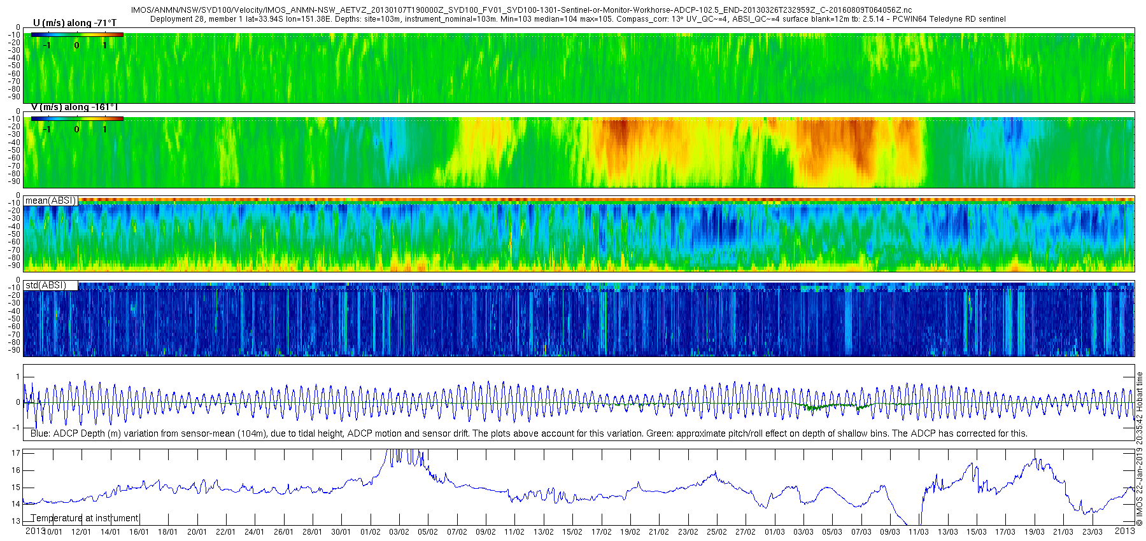Viewport: 1146px width, 541px height.
Task: Click the '15' tick on the temperature axis
Action: pos(17,488)
